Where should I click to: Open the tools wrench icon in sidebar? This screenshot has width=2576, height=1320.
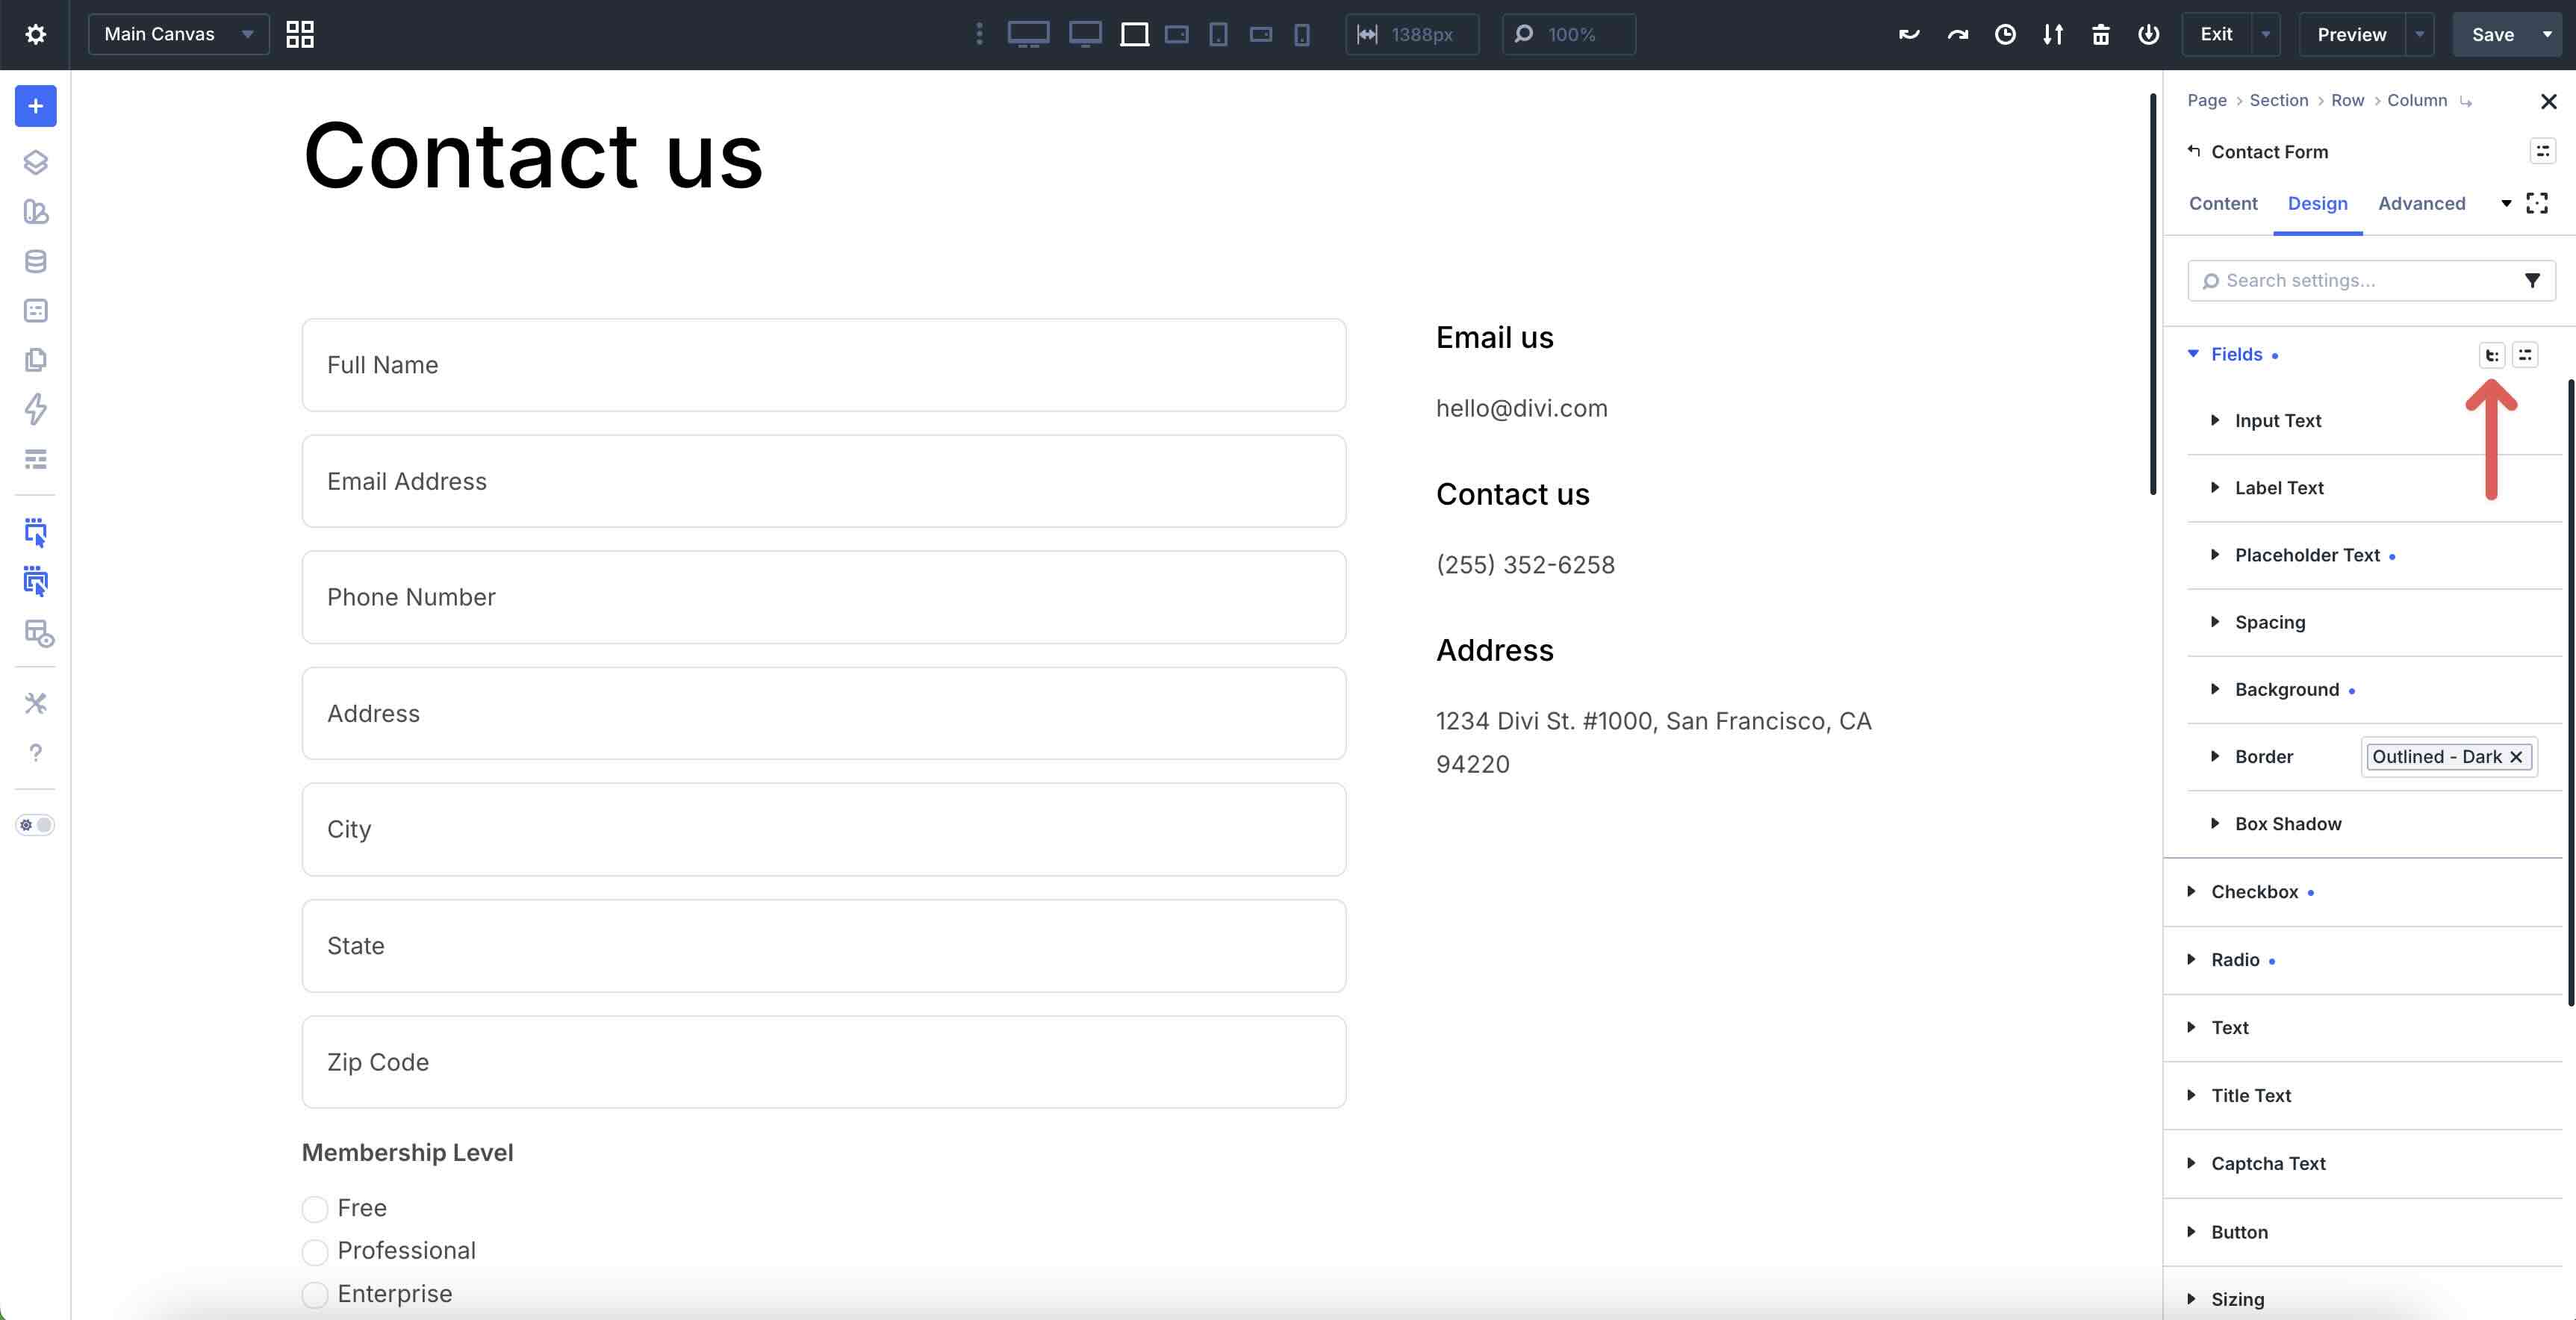point(36,703)
